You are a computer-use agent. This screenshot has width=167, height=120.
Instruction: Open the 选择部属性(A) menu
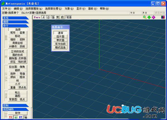click(x=34, y=9)
